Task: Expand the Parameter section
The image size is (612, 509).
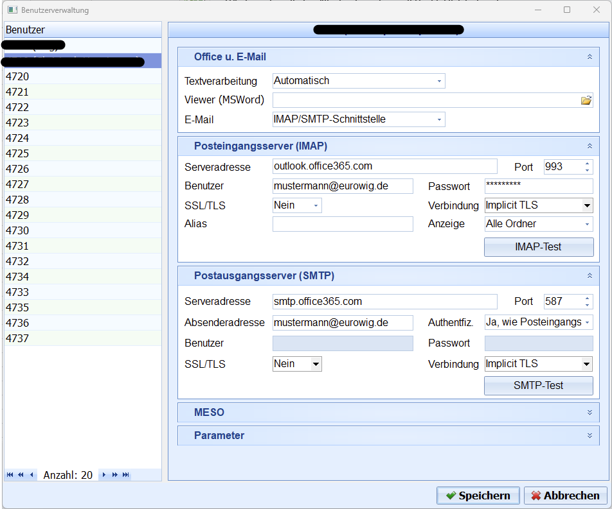Action: pos(589,436)
